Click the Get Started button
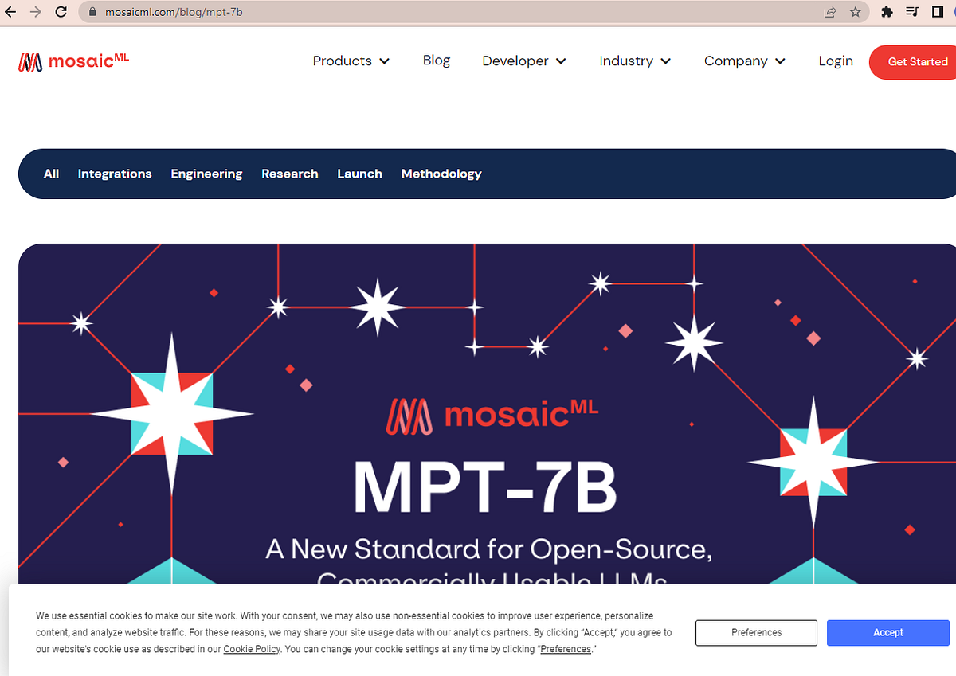This screenshot has height=676, width=956. pos(917,61)
